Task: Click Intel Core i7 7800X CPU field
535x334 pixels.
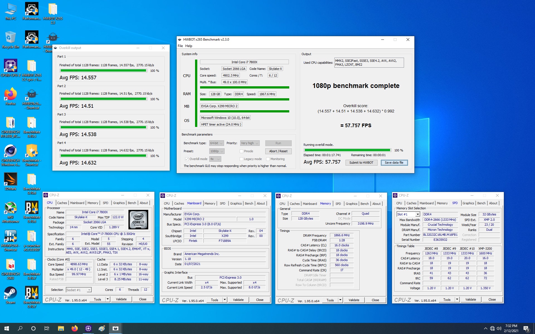Action: click(x=244, y=62)
